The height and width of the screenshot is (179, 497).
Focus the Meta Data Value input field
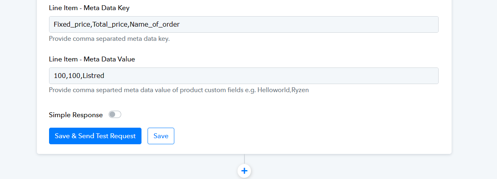244,76
